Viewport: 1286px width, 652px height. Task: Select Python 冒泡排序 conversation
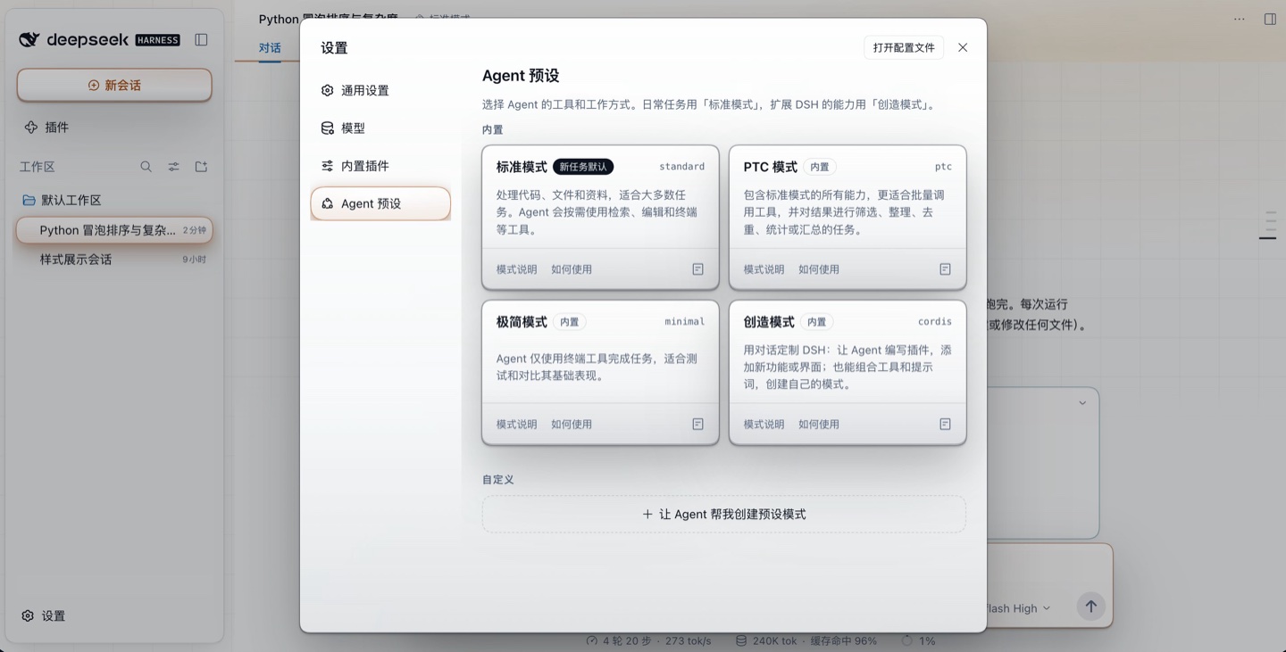point(114,230)
